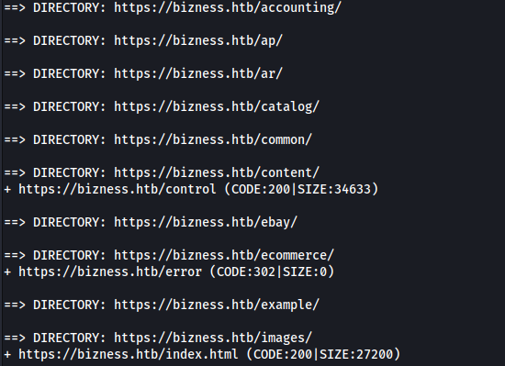Click the bizness.htb/error URL
The image size is (505, 366).
point(110,272)
